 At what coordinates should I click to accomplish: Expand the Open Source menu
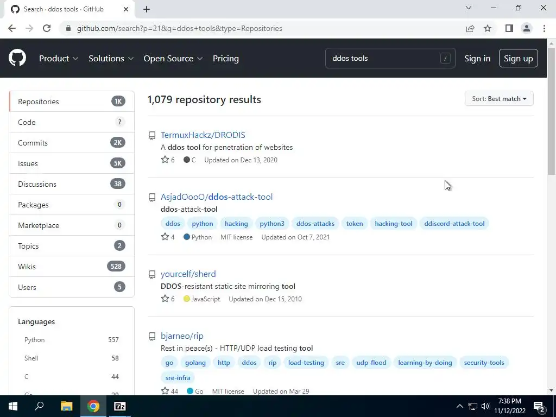tap(173, 59)
